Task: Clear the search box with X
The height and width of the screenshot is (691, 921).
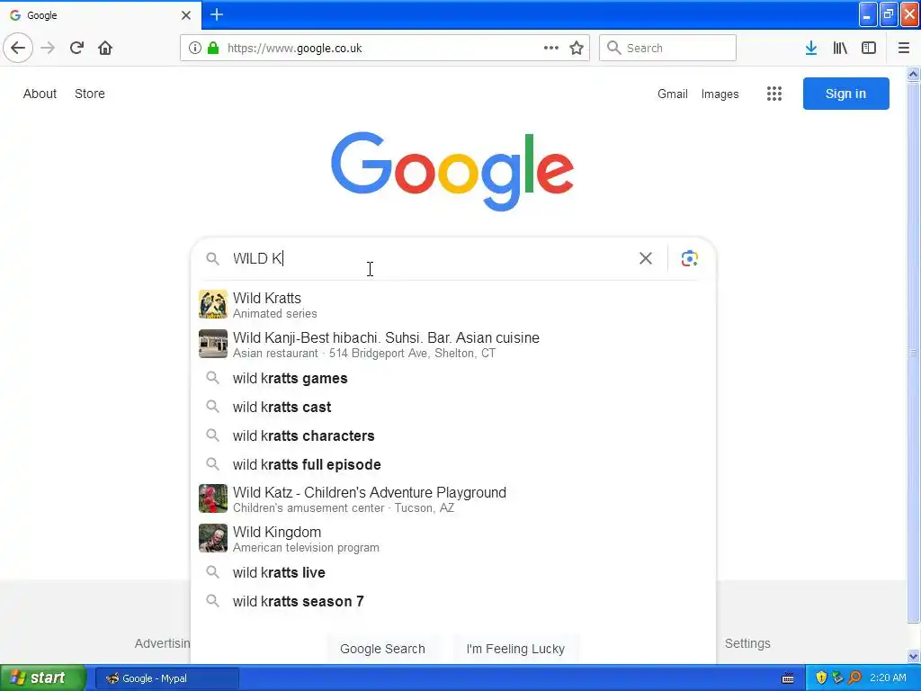Action: pos(646,258)
